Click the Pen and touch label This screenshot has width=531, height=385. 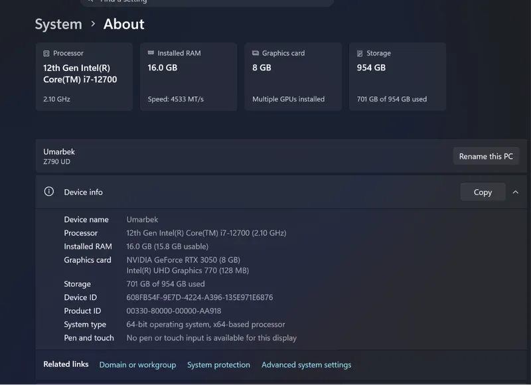[89, 338]
